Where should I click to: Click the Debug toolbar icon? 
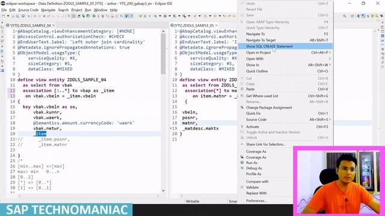click(155, 16)
